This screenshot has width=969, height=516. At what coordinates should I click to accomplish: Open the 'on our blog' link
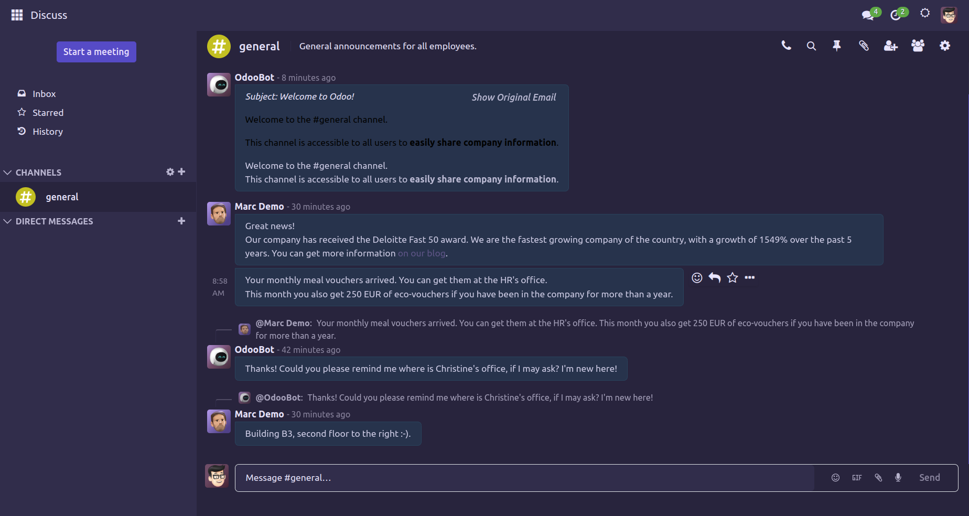coord(422,253)
